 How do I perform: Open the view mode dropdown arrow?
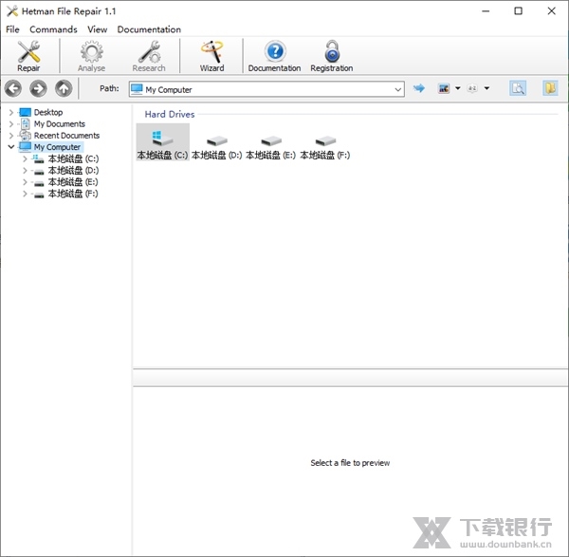[457, 89]
